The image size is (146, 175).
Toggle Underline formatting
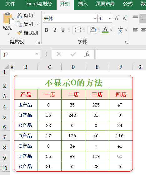[63, 30]
